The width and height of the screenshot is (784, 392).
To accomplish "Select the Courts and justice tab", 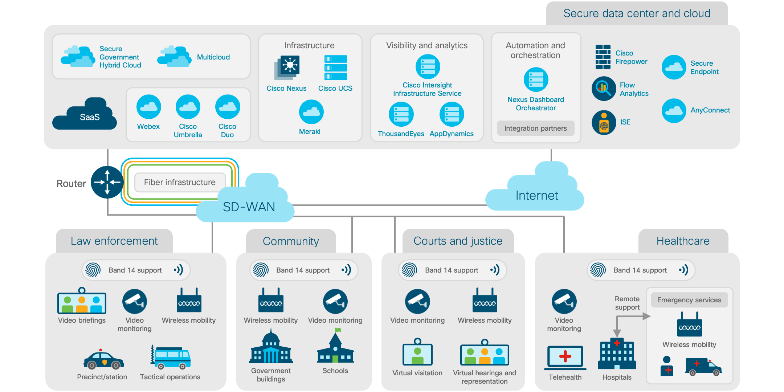I will [458, 241].
